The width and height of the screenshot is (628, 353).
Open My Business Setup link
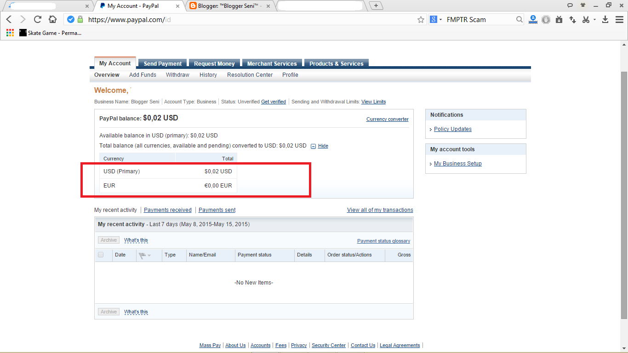pyautogui.click(x=458, y=164)
